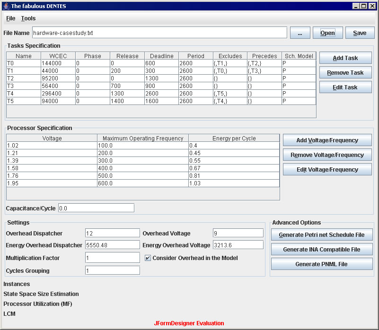Click frequency cell 300.0

coord(143,160)
